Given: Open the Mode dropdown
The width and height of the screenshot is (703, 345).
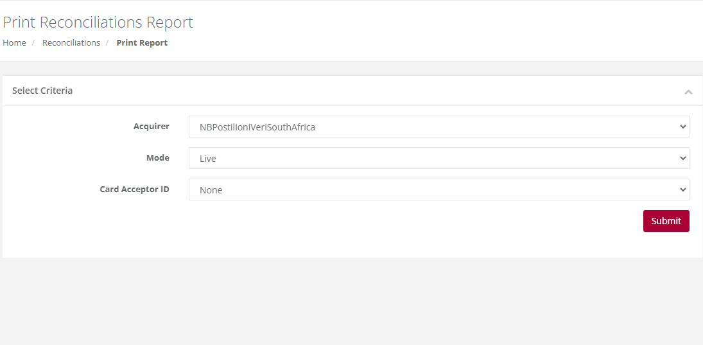Looking at the screenshot, I should pyautogui.click(x=439, y=159).
